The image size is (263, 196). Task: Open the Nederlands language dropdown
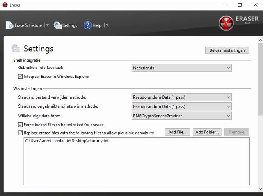(x=182, y=68)
